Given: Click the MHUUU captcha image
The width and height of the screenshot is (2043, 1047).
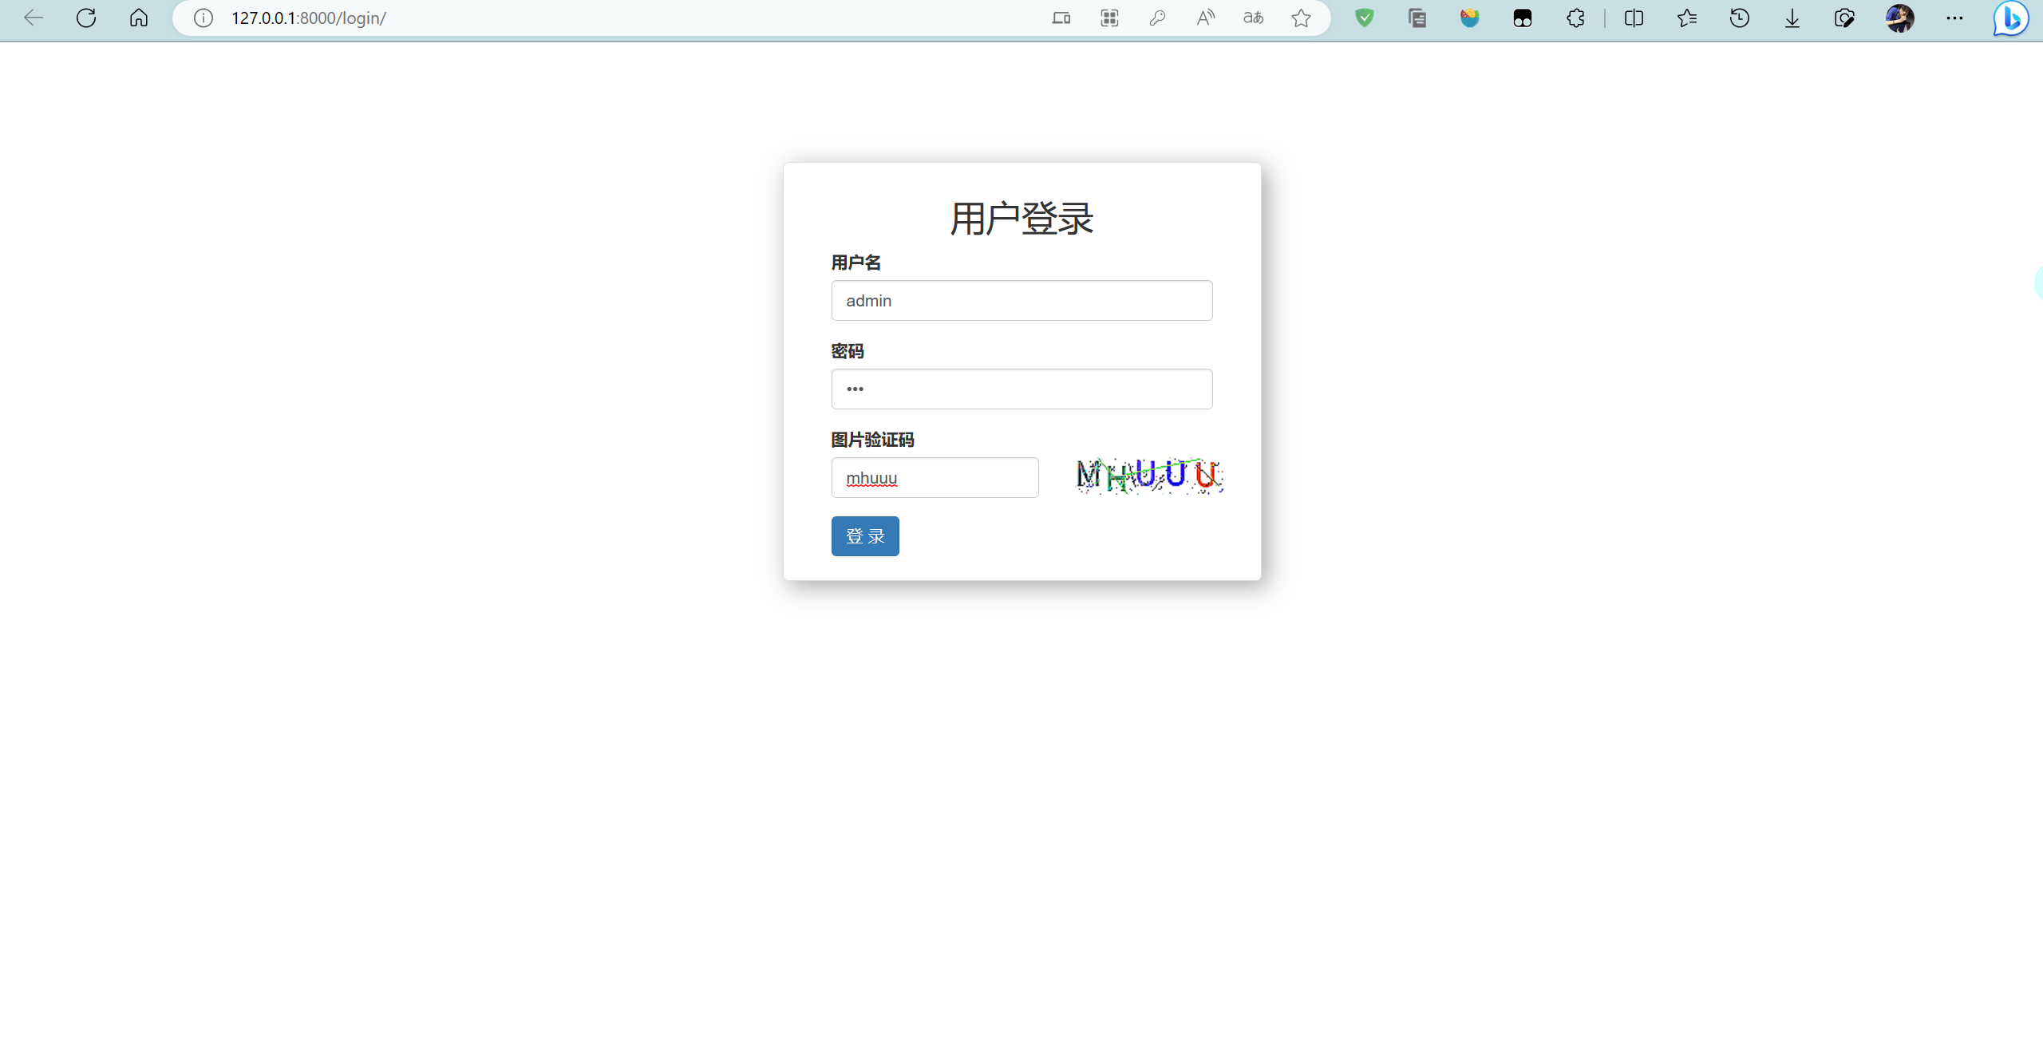Looking at the screenshot, I should point(1148,476).
